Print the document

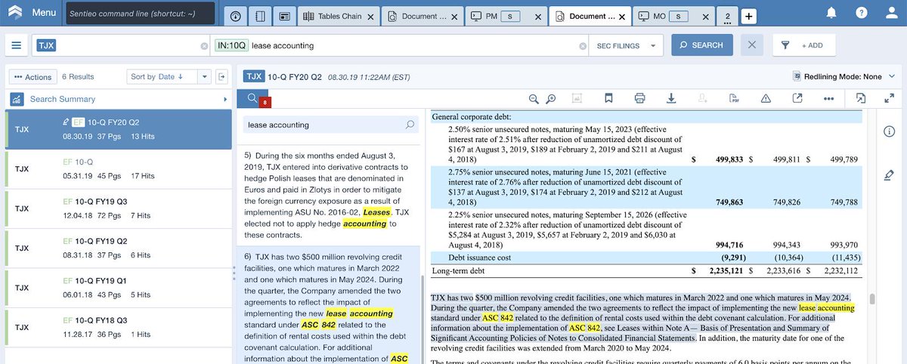639,98
